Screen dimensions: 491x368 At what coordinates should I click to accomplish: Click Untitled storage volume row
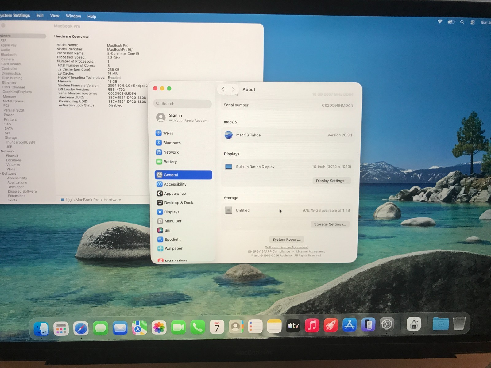click(x=287, y=210)
